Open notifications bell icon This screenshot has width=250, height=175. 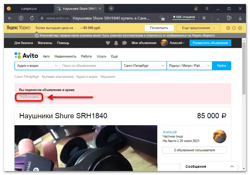[x=116, y=43]
